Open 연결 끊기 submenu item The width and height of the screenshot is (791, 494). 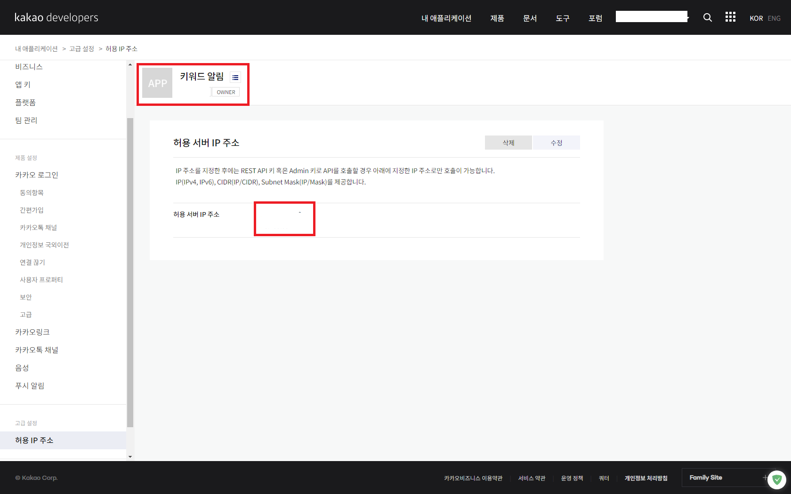[32, 263]
